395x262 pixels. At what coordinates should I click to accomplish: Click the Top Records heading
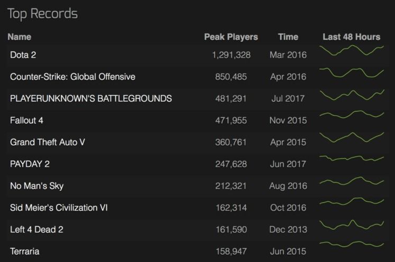(x=42, y=14)
